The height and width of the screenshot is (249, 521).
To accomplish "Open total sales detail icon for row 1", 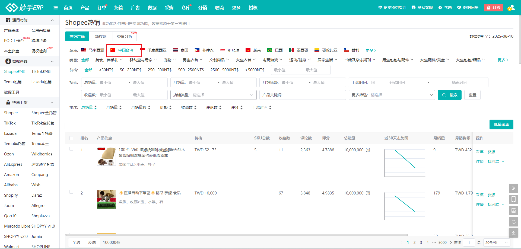I will [368, 150].
